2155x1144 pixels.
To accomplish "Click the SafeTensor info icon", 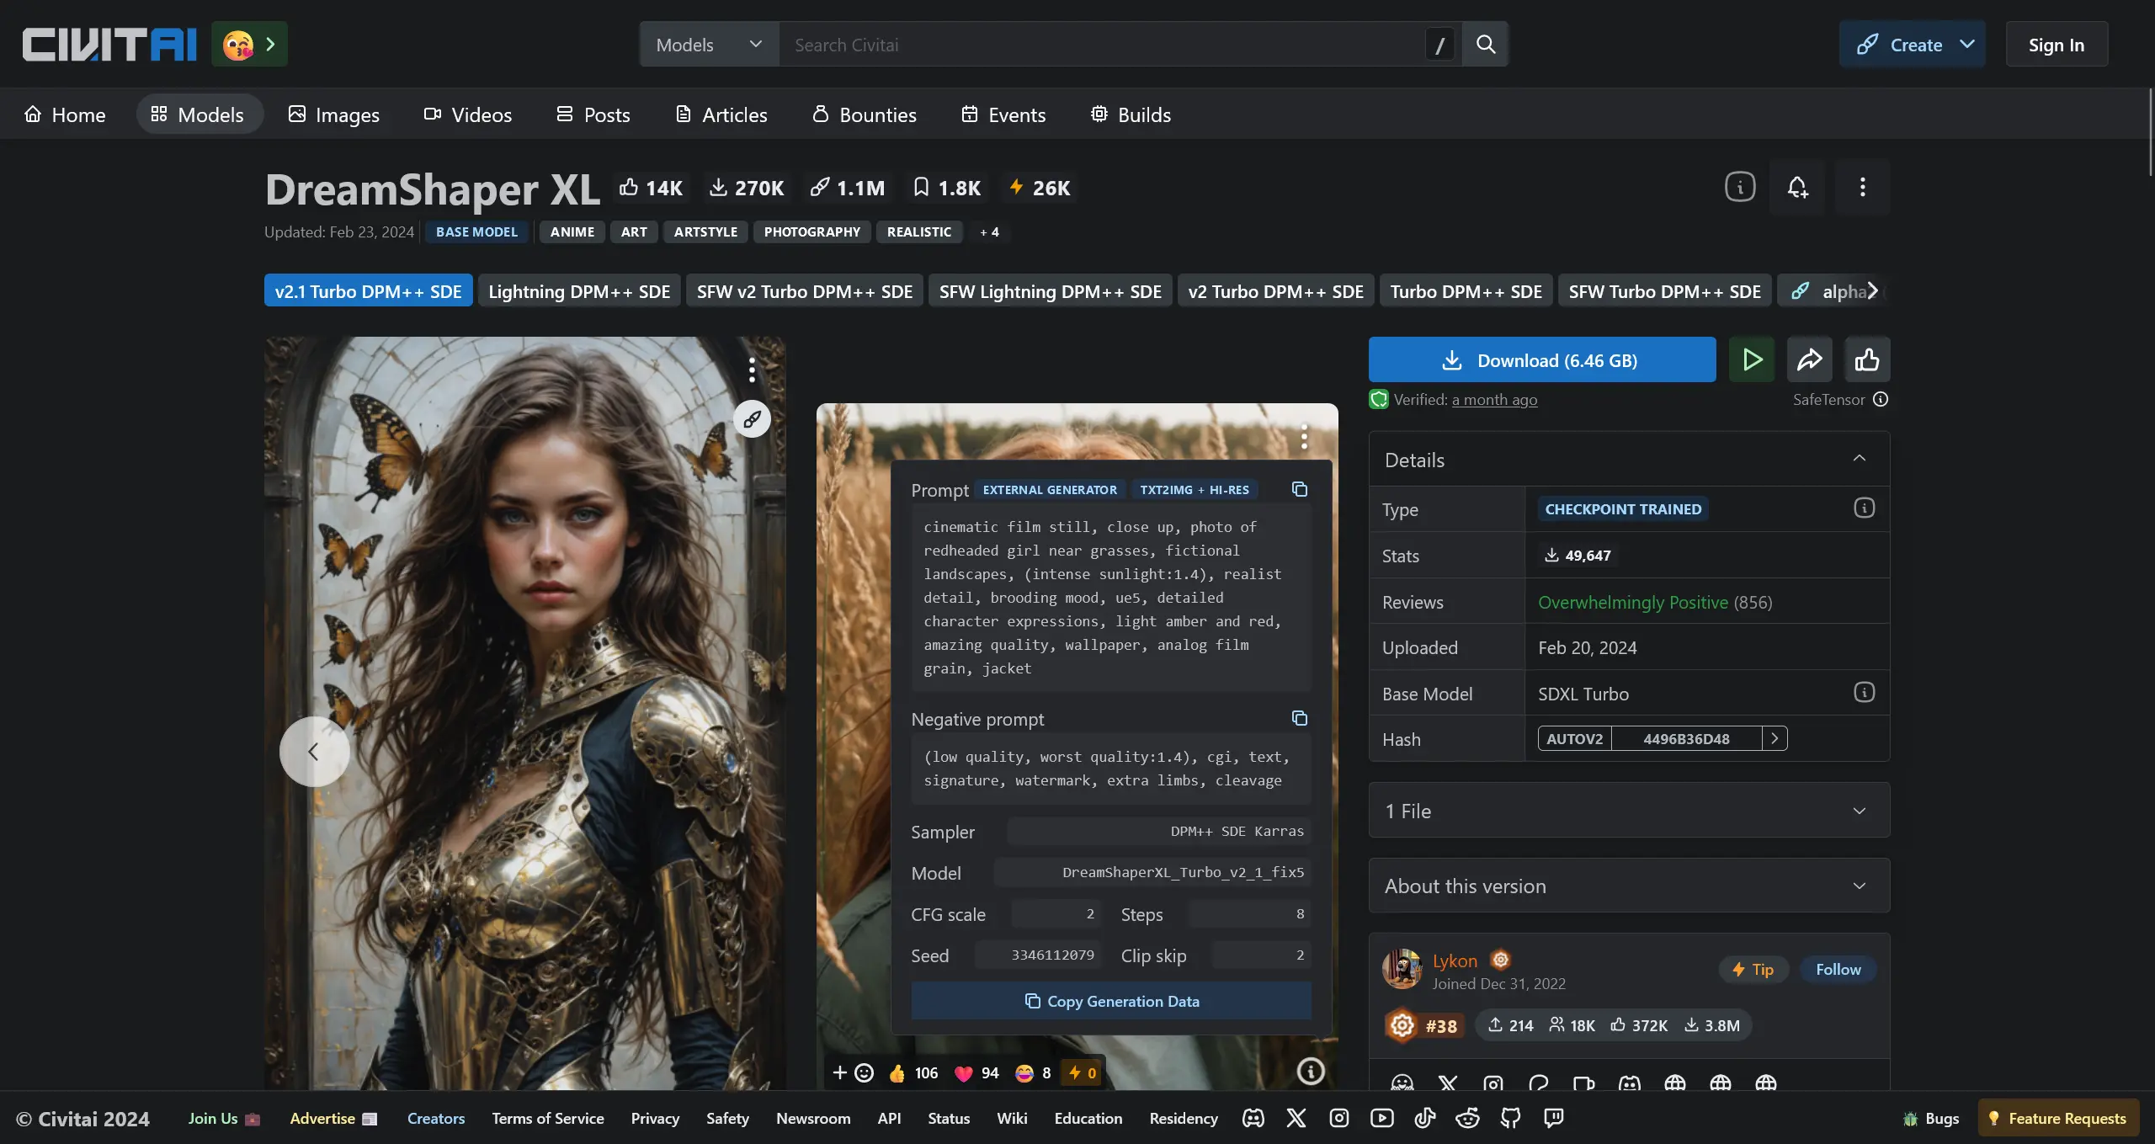I will (1881, 400).
